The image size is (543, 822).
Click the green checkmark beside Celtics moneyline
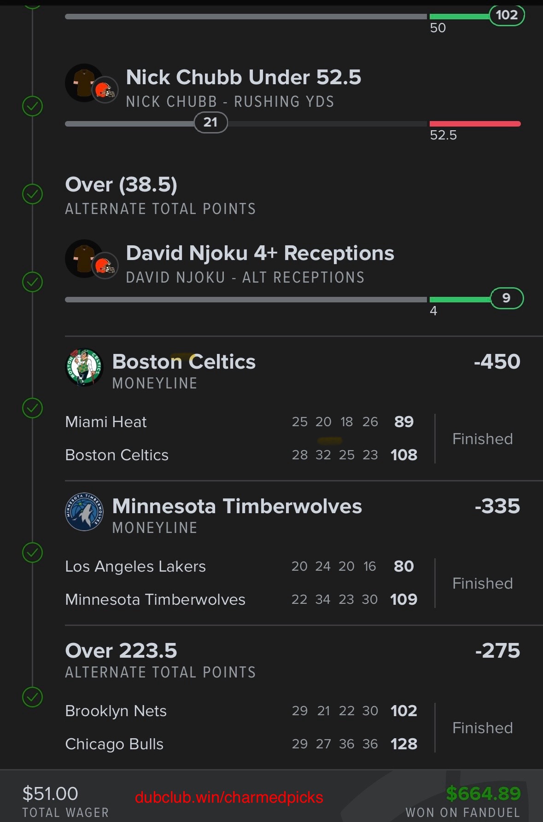(x=32, y=408)
